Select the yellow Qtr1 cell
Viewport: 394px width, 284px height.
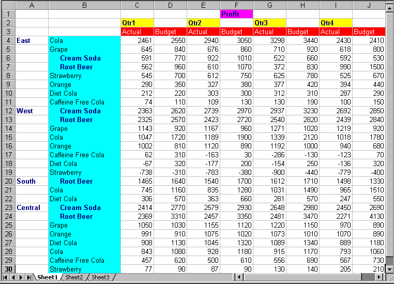(137, 23)
